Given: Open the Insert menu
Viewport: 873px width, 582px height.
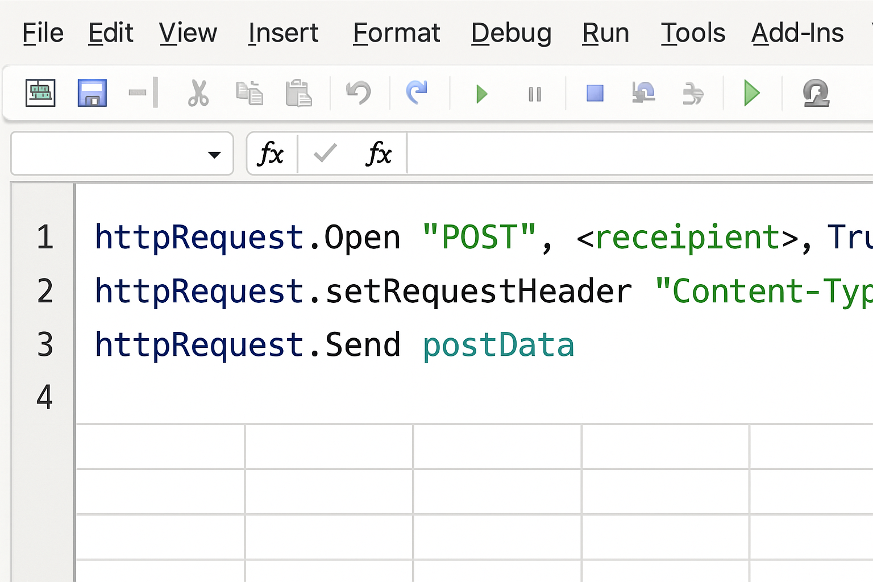Looking at the screenshot, I should coord(283,33).
